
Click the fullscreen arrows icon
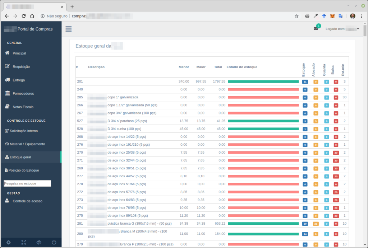coord(24,242)
